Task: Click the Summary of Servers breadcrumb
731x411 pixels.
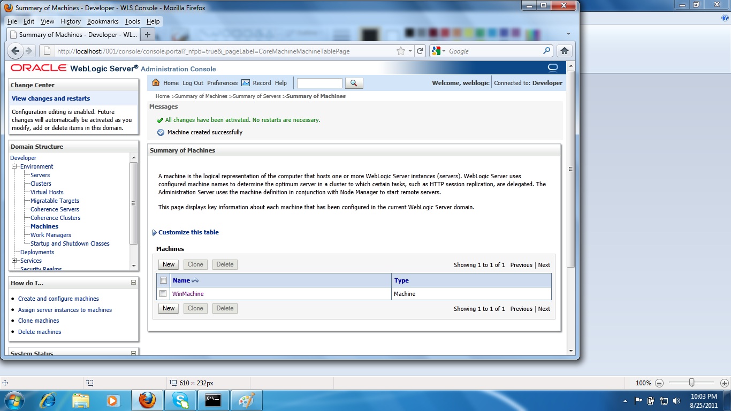Action: [257, 96]
